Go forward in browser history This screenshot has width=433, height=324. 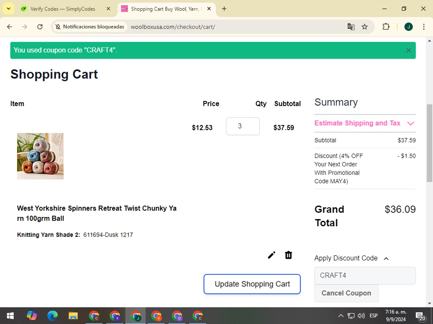pyautogui.click(x=25, y=27)
